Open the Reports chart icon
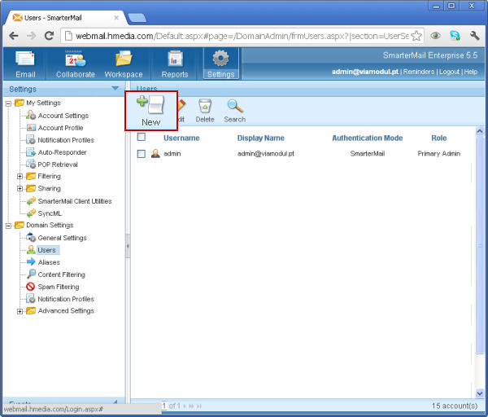Image resolution: width=488 pixels, height=417 pixels. 175,59
